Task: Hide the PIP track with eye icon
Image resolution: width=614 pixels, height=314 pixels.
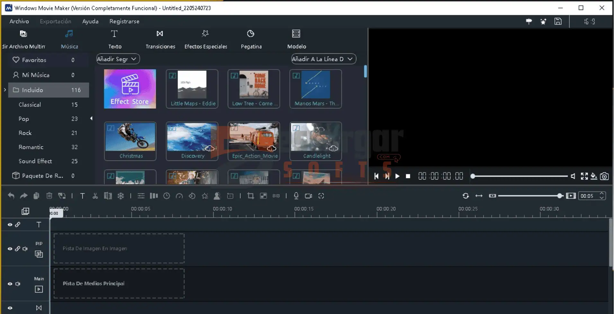Action: tap(10, 249)
